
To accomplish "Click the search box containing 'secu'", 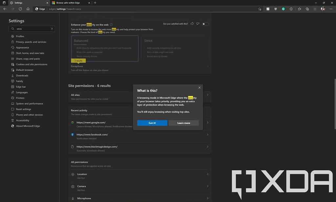I will [x=31, y=29].
